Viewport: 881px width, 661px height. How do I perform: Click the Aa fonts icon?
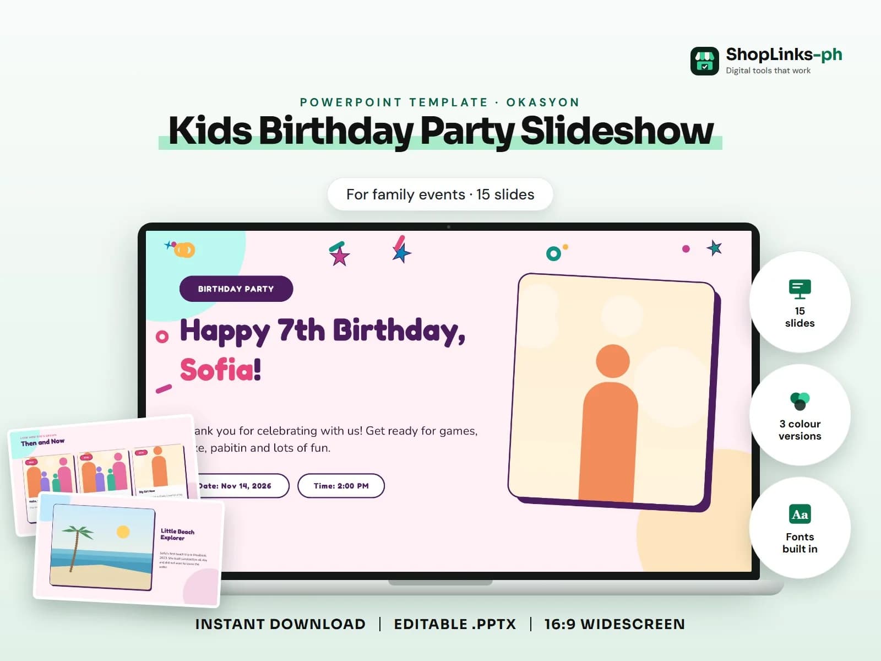(800, 514)
